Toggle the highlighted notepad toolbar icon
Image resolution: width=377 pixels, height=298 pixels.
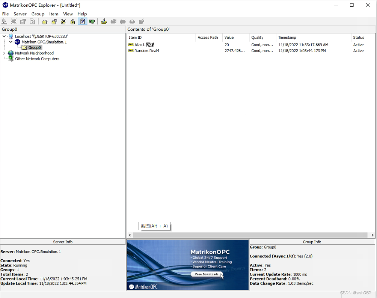click(83, 22)
